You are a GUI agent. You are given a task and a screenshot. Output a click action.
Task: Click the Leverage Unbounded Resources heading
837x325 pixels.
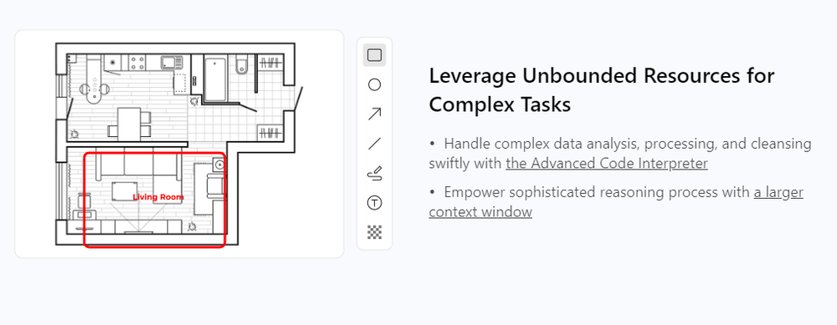tap(602, 90)
